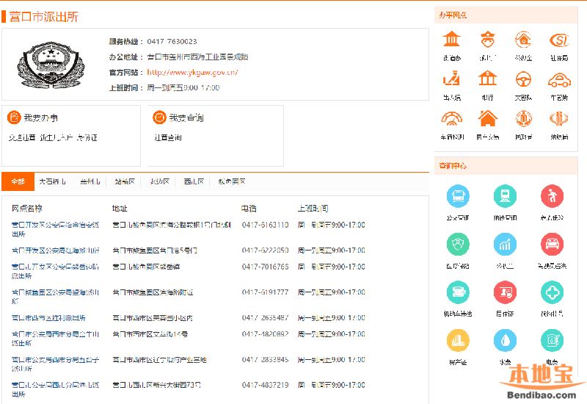Image resolution: width=587 pixels, height=404 pixels.
Task: Open the water fee droplet icon
Action: (505, 340)
